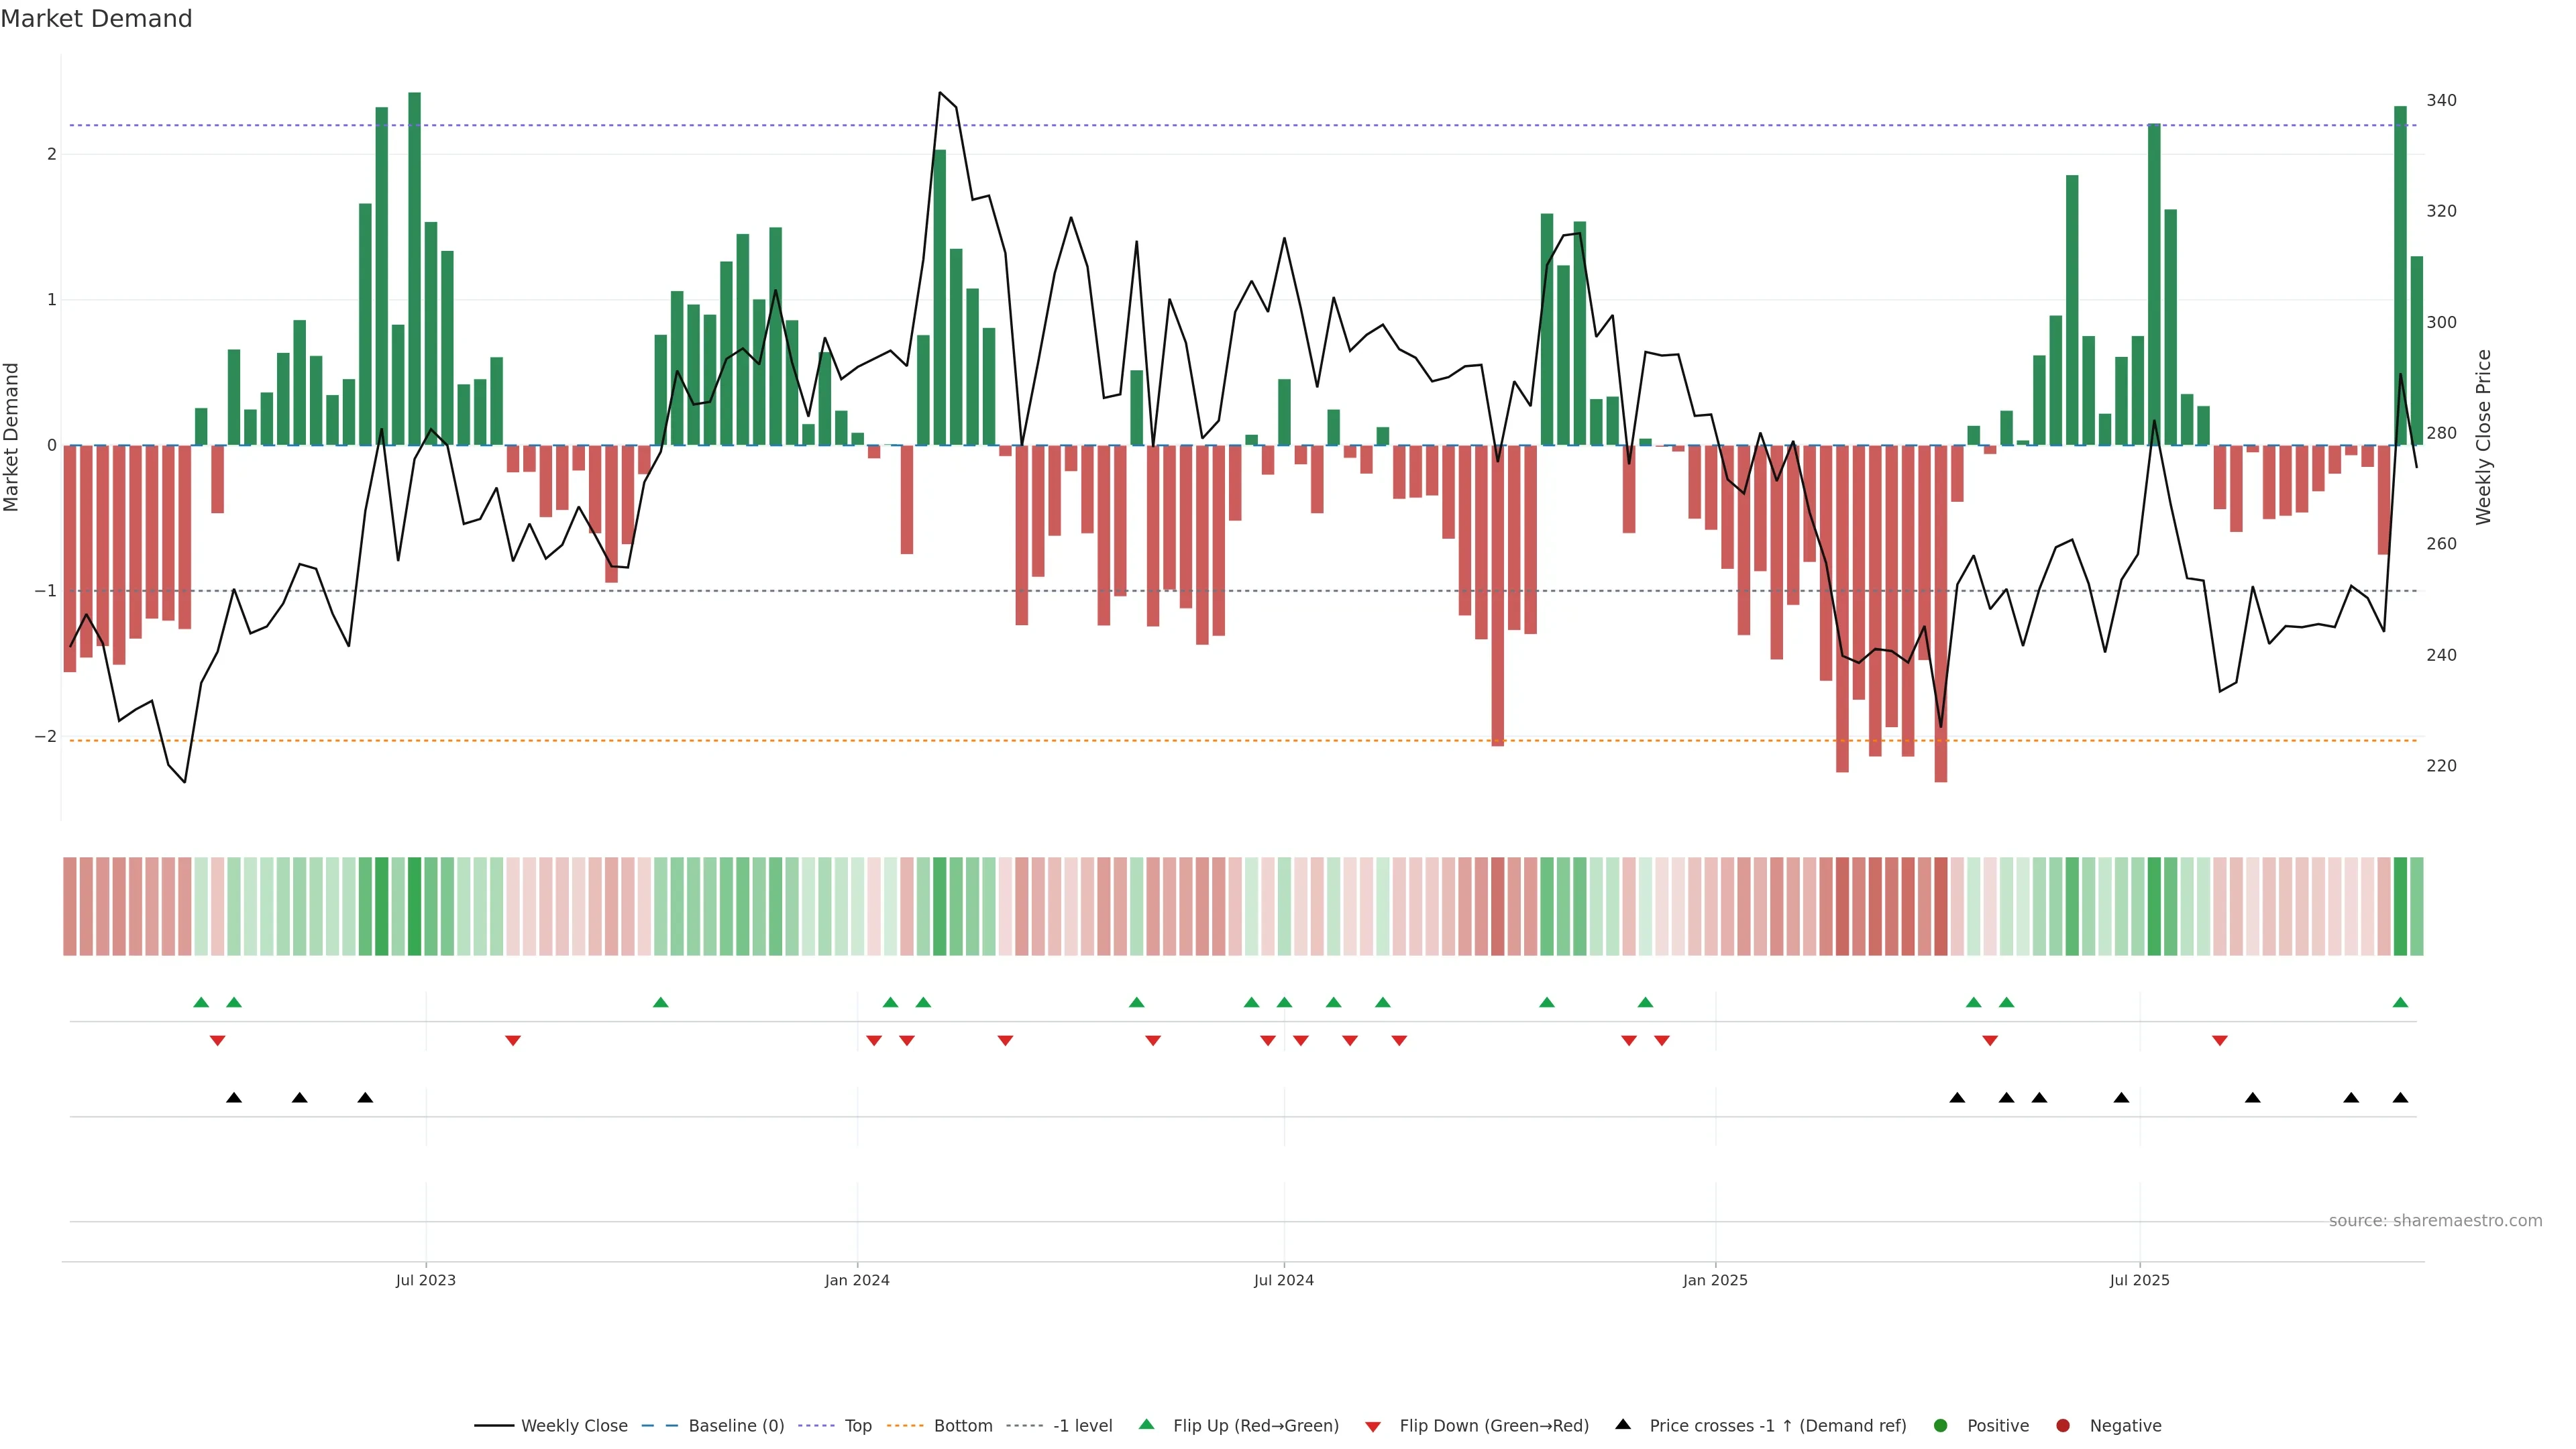Image resolution: width=2576 pixels, height=1449 pixels.
Task: Click the Weekly Close Price axis title
Action: click(x=2483, y=437)
